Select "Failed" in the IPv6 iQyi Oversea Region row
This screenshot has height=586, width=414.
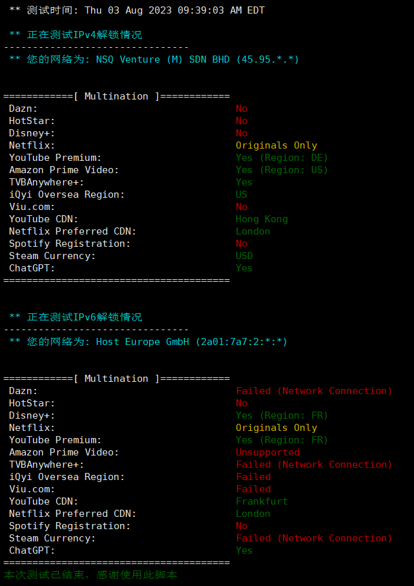(x=253, y=477)
